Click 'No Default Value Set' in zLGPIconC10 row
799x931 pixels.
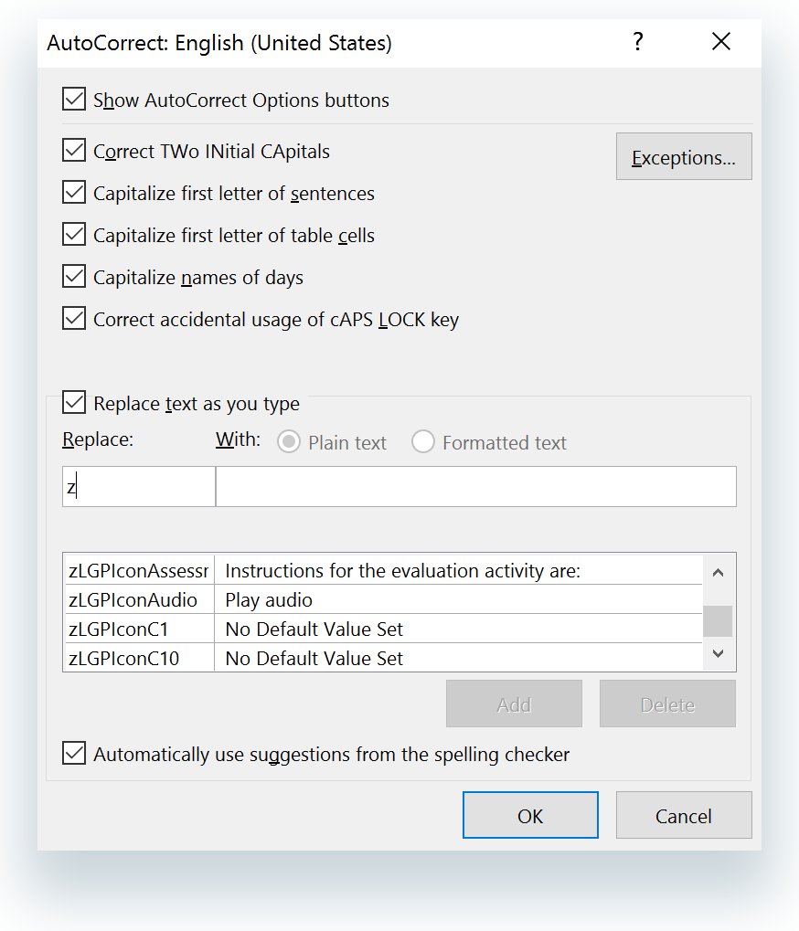click(314, 658)
